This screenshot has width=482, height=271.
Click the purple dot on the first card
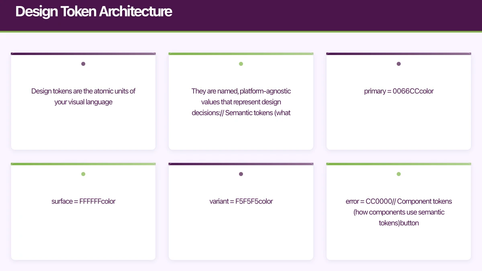[83, 63]
